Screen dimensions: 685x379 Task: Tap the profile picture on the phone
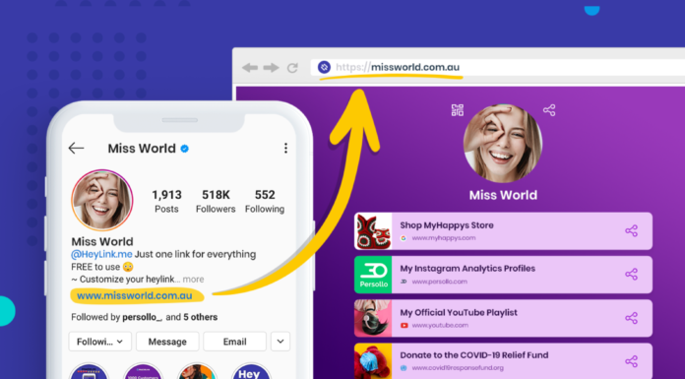pos(102,200)
